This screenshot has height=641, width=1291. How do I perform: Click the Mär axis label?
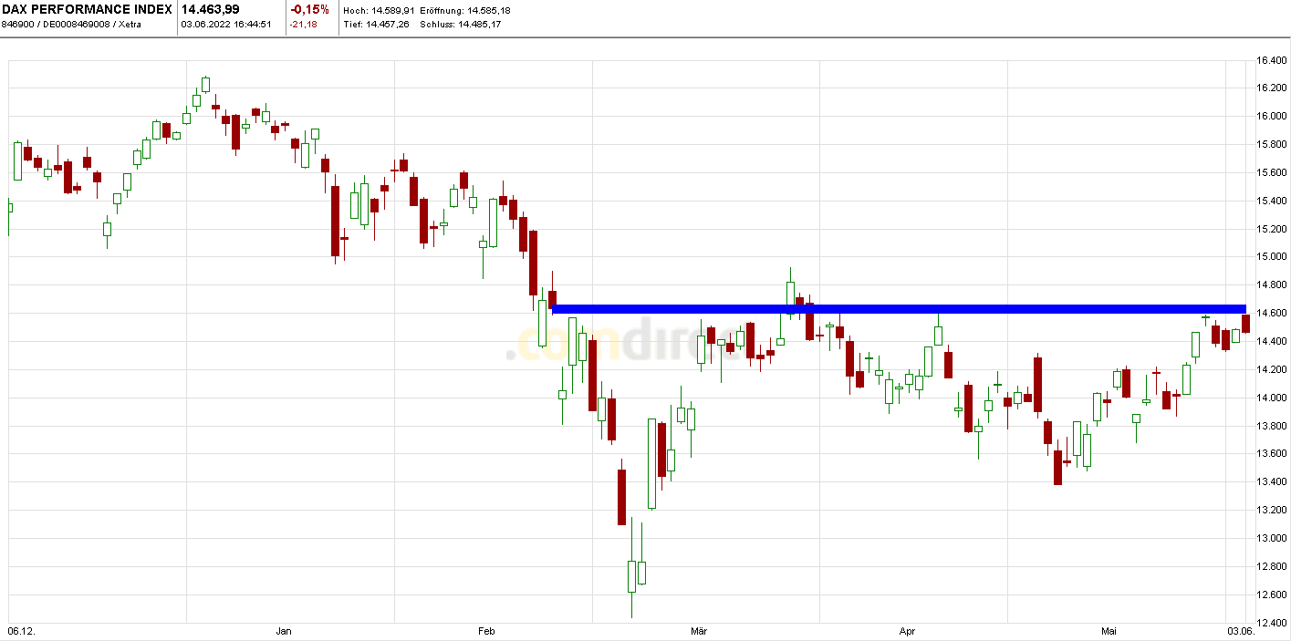pyautogui.click(x=701, y=630)
